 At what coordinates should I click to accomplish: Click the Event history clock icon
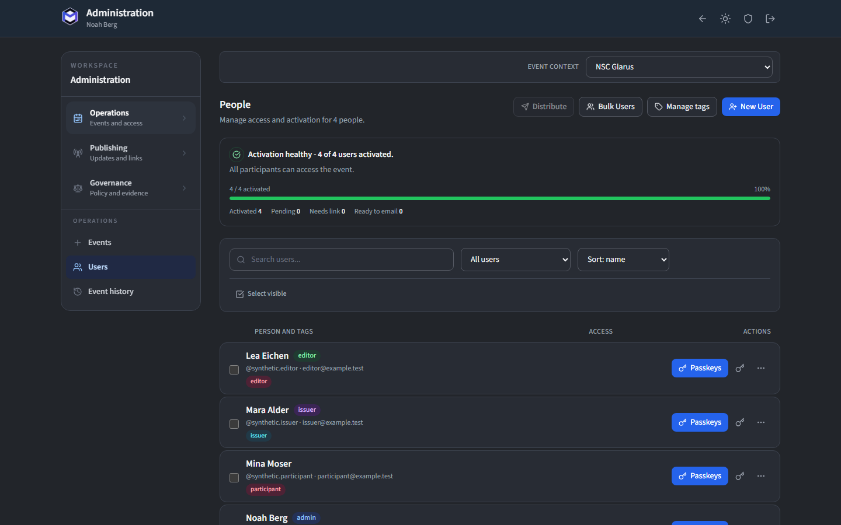click(x=78, y=292)
